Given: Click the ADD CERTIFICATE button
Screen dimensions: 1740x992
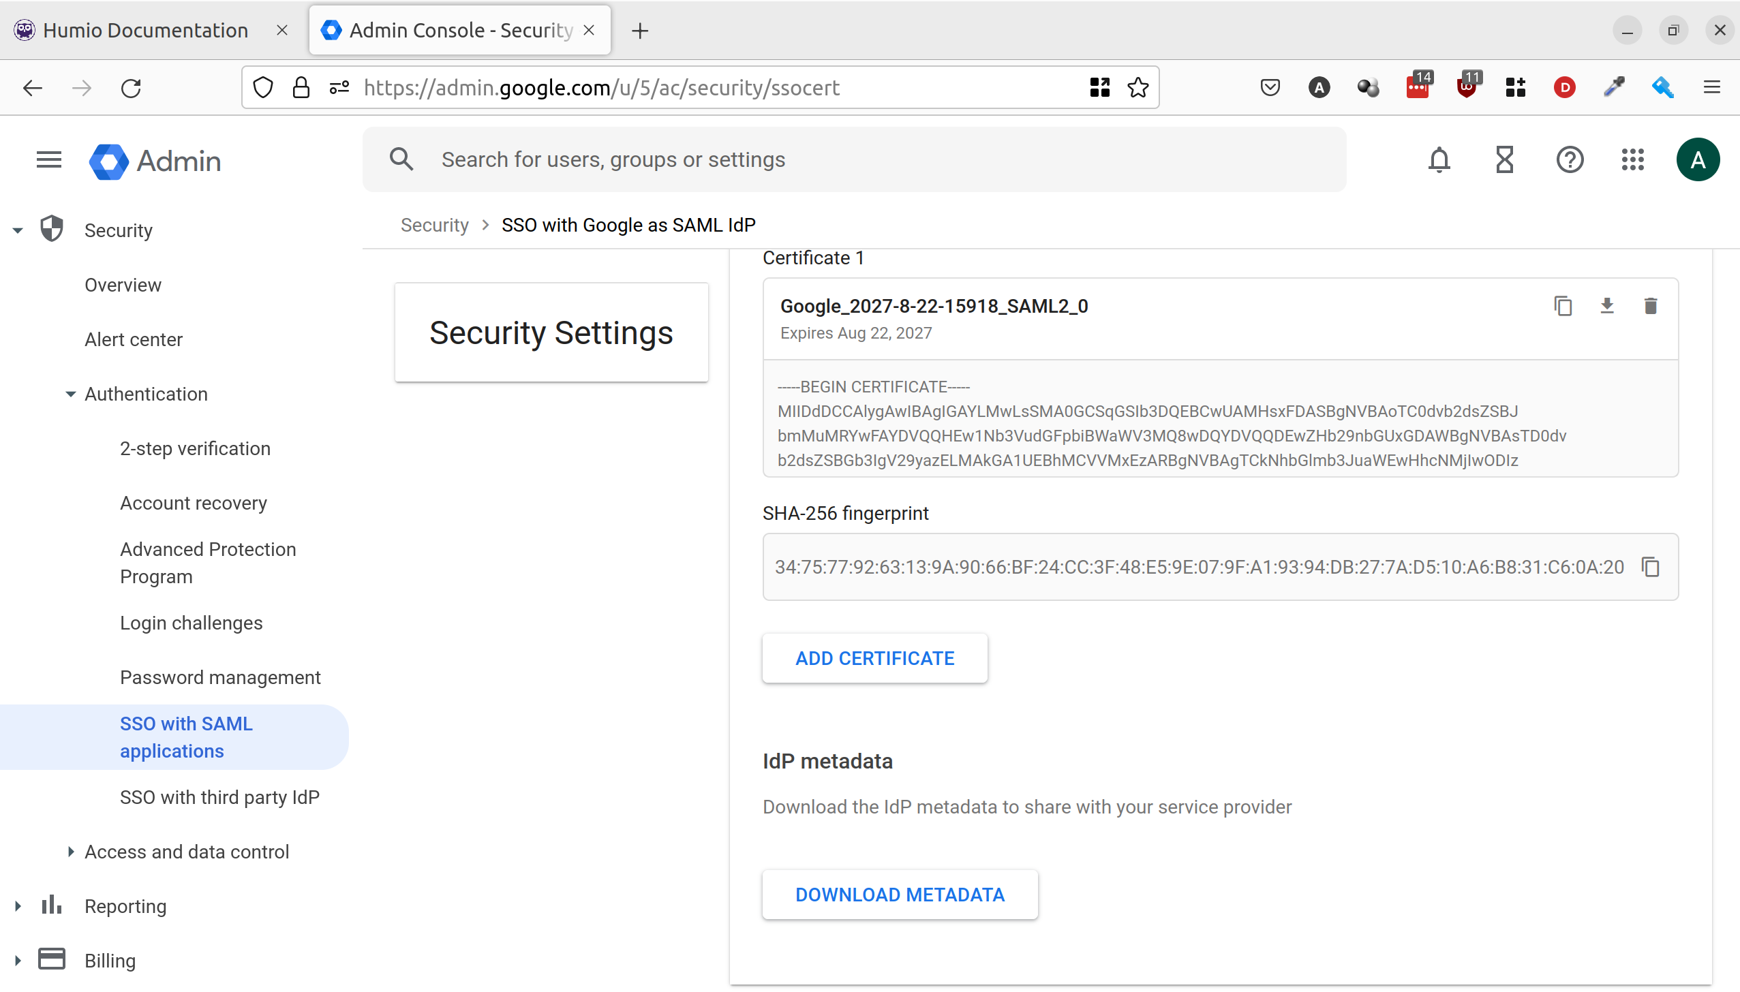Looking at the screenshot, I should (x=874, y=657).
